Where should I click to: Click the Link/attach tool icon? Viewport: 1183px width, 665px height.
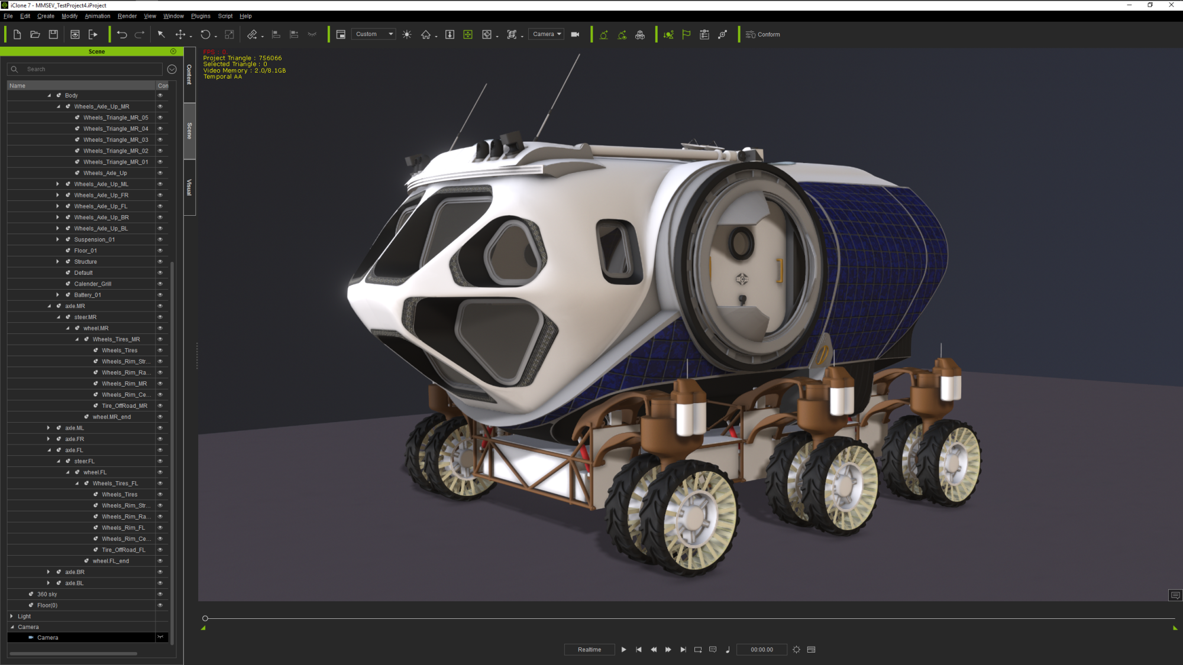pyautogui.click(x=252, y=34)
